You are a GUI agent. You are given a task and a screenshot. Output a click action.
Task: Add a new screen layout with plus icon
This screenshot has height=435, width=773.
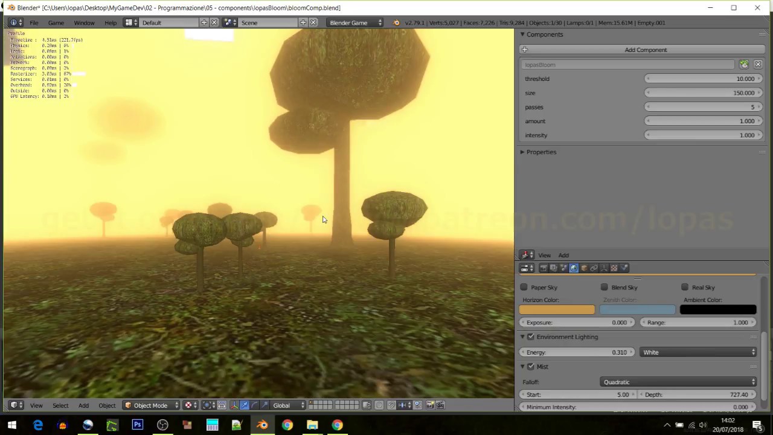[204, 22]
